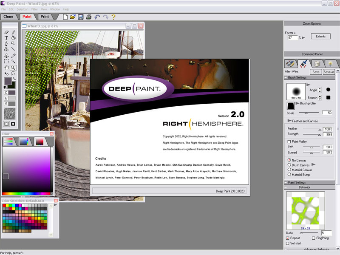This screenshot has width=340, height=255.
Task: Click the Save as brush preset button
Action: (x=329, y=72)
